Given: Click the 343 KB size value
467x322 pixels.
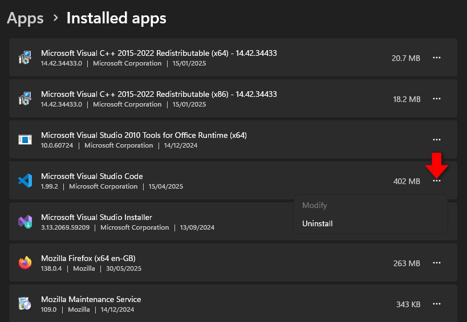Looking at the screenshot, I should tap(408, 304).
